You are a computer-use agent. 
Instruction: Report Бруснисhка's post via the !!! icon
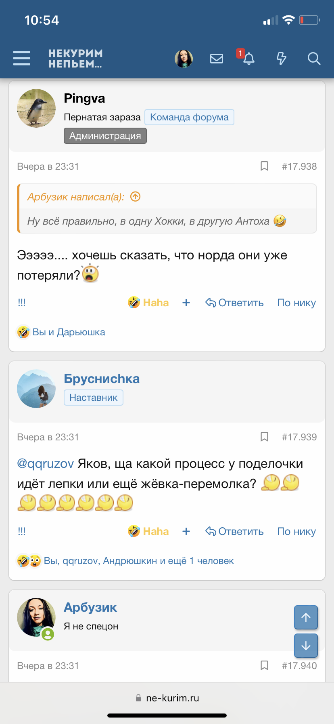pyautogui.click(x=21, y=531)
